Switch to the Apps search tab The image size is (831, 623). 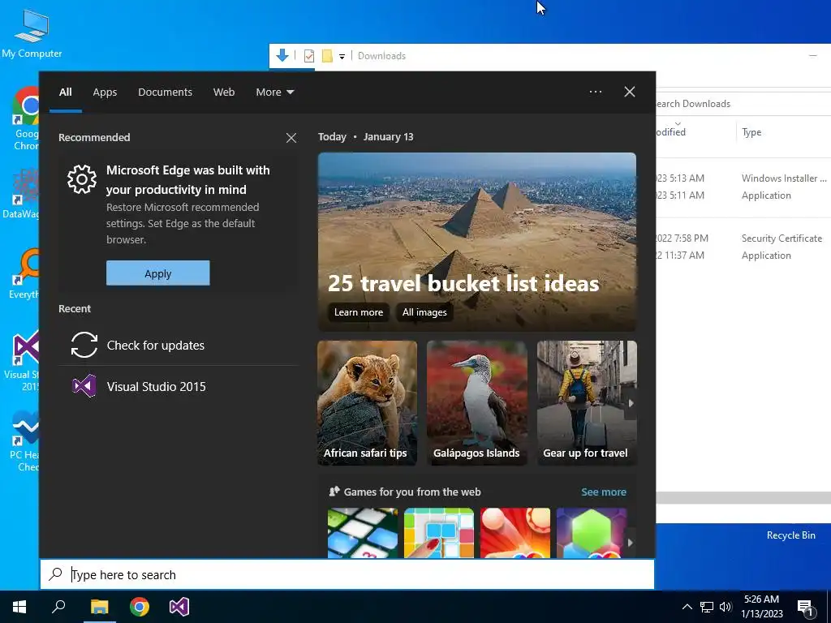point(105,92)
